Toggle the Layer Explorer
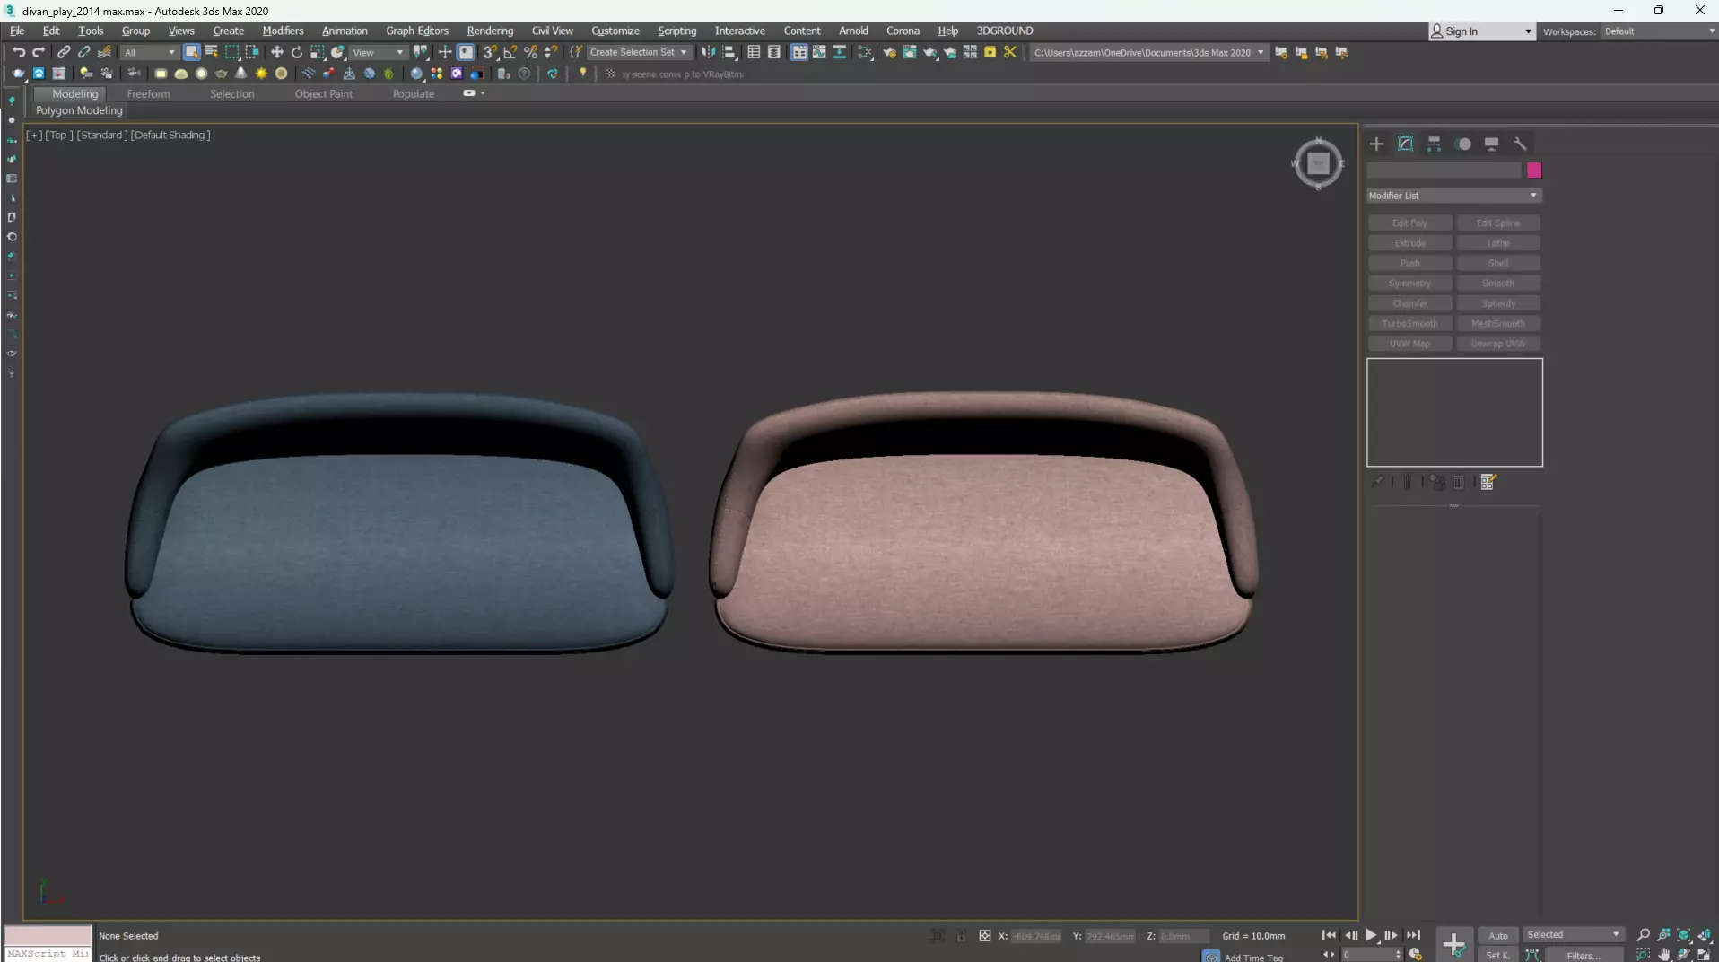This screenshot has height=962, width=1719. click(x=774, y=52)
